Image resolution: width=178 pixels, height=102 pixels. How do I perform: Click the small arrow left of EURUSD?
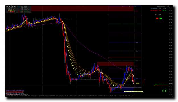coord(6,7)
